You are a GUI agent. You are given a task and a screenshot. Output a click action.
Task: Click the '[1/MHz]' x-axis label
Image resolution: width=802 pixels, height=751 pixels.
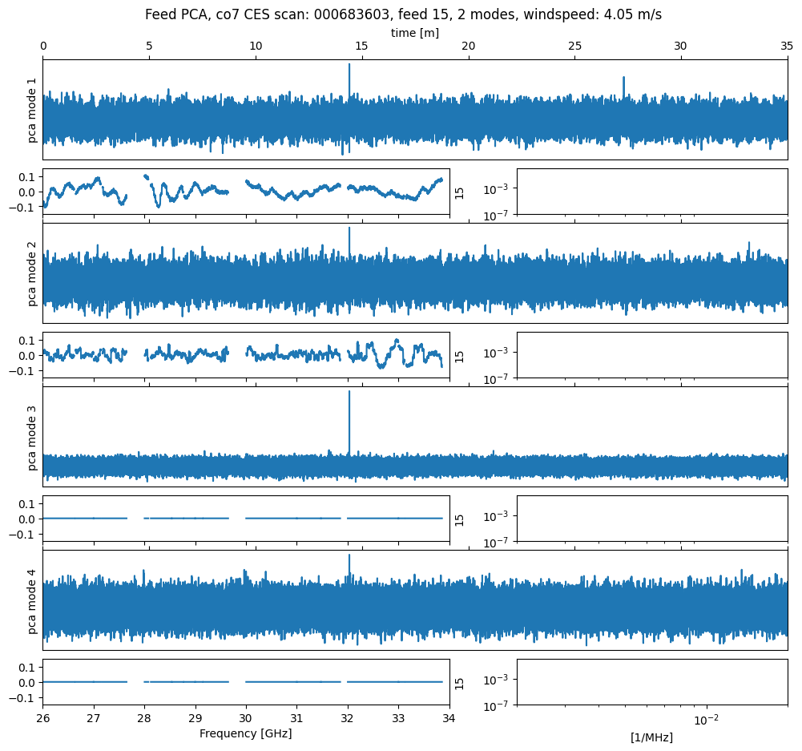click(x=651, y=737)
